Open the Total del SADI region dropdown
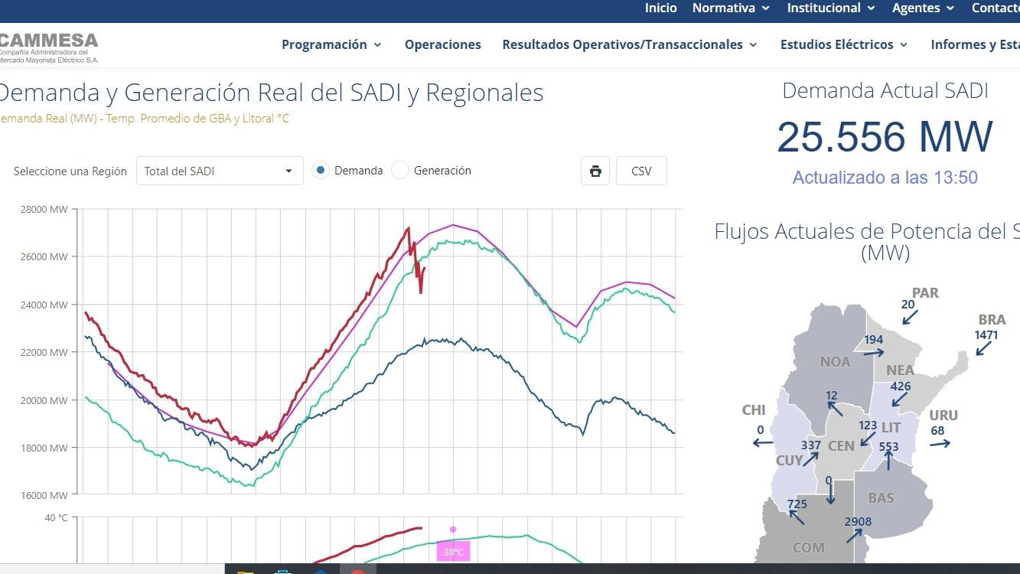Viewport: 1020px width, 574px height. coord(220,171)
